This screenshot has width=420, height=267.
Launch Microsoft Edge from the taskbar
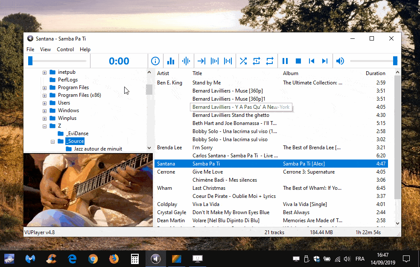click(x=72, y=259)
